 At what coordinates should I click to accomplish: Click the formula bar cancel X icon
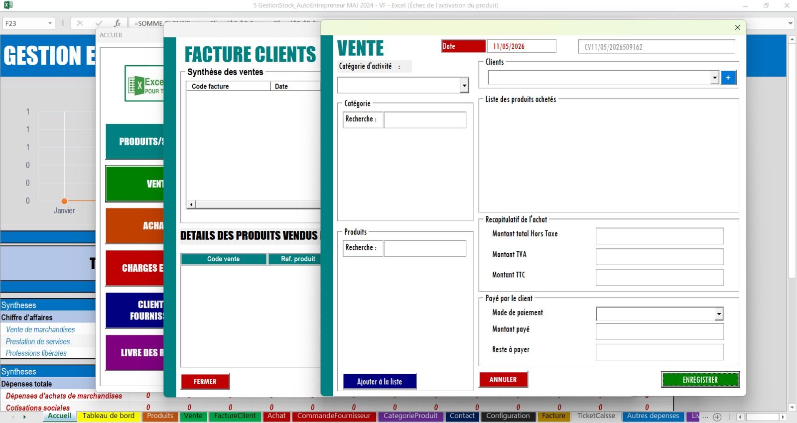80,23
